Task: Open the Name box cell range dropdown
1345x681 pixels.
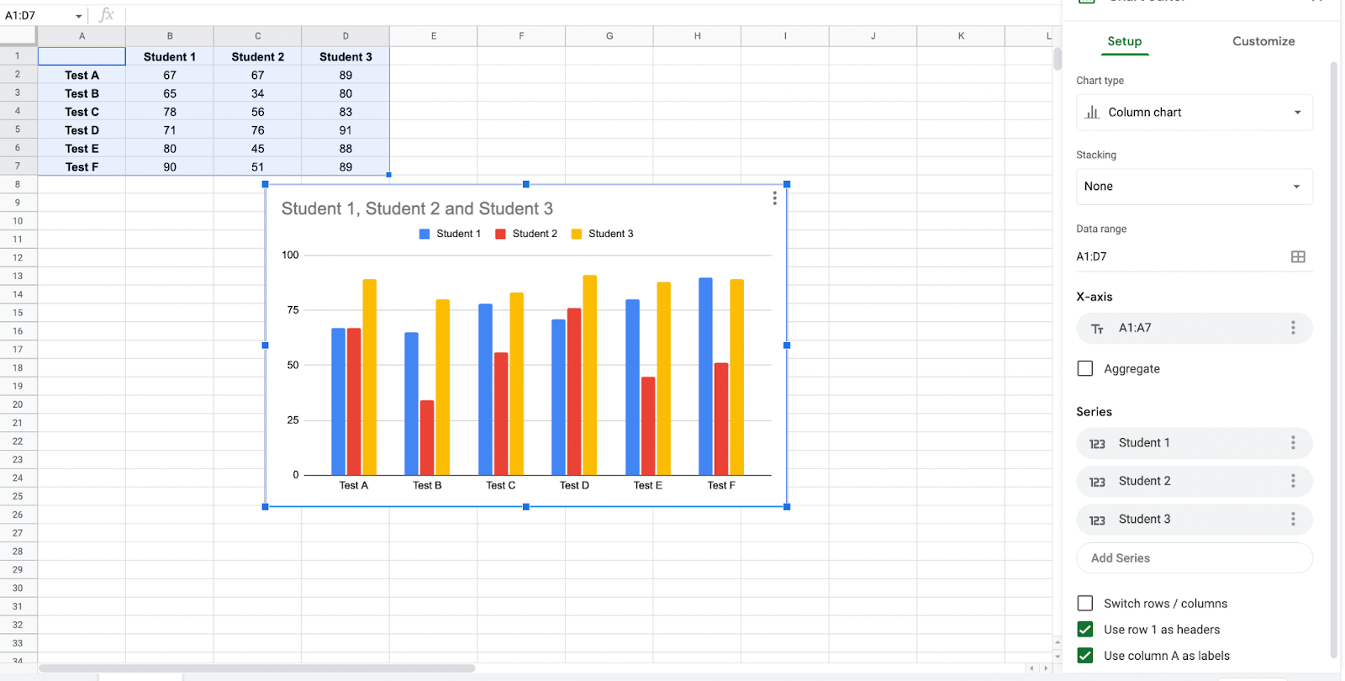Action: point(78,16)
